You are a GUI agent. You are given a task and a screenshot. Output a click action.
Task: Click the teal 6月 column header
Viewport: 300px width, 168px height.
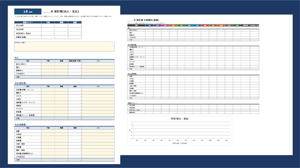(x=189, y=25)
